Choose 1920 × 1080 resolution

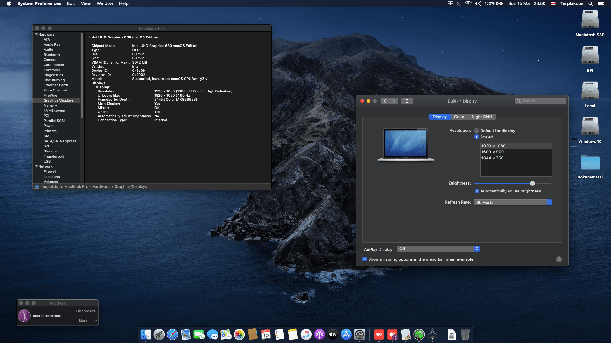[516, 146]
